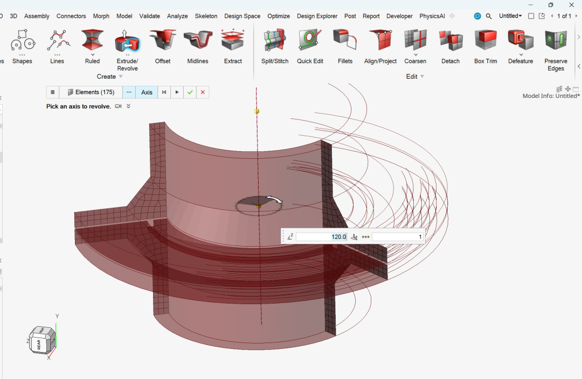Viewport: 582px width, 379px height.
Task: Open the Validate ribbon tab
Action: click(x=149, y=16)
